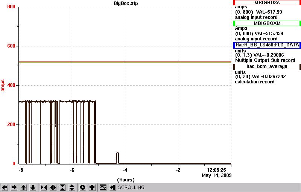Click the May 14, 2009 date label
Screen dimensions: 301x192
point(217,175)
